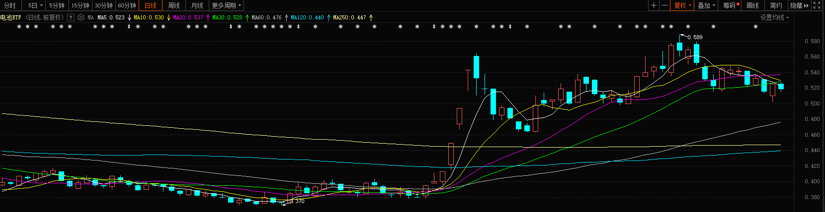Image resolution: width=825 pixels, height=212 pixels.
Task: Switch to 分时 intraday view
Action: pyautogui.click(x=10, y=5)
